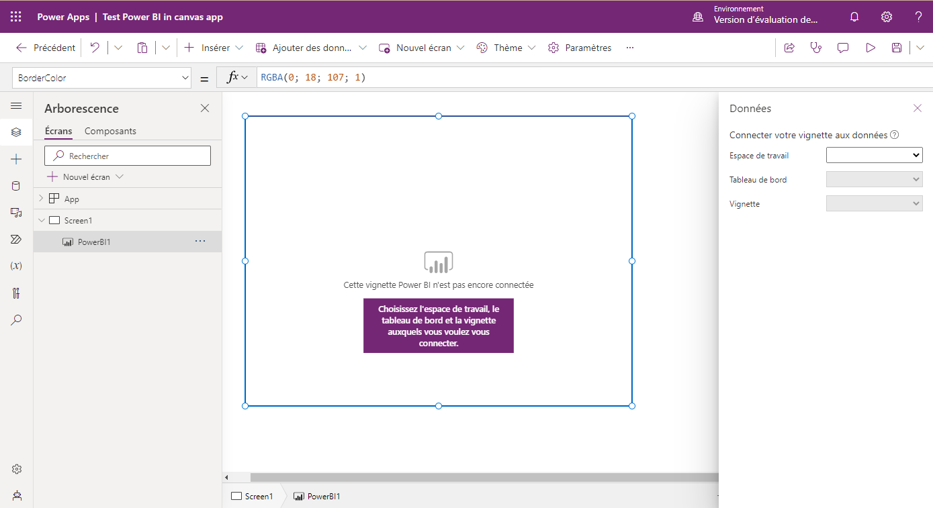
Task: Select the Screen1 tree item
Action: pyautogui.click(x=128, y=220)
